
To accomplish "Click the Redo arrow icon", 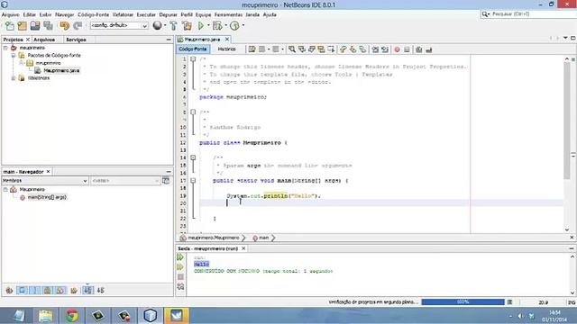I will 78,26.
